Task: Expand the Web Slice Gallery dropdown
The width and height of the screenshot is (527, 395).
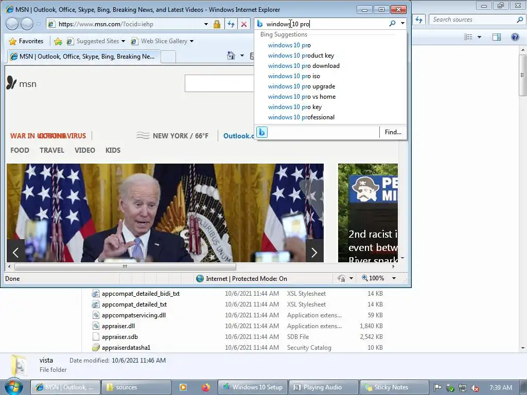Action: point(191,41)
